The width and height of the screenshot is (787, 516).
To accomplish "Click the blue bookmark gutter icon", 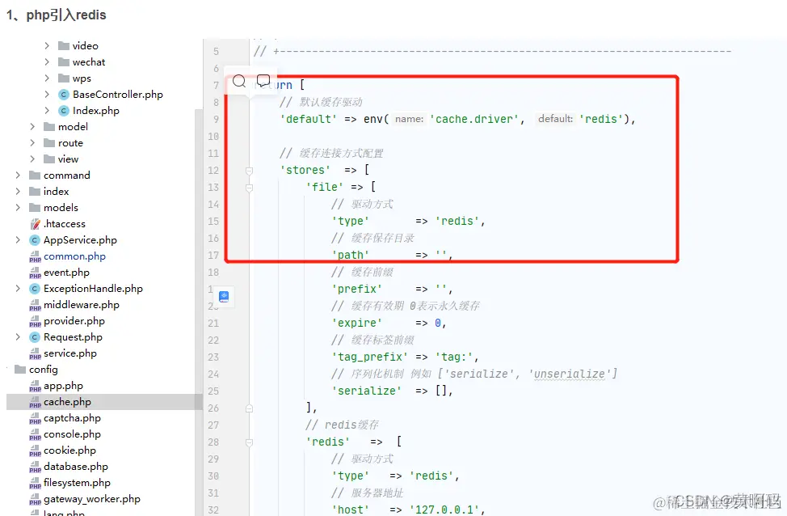I will tap(224, 297).
